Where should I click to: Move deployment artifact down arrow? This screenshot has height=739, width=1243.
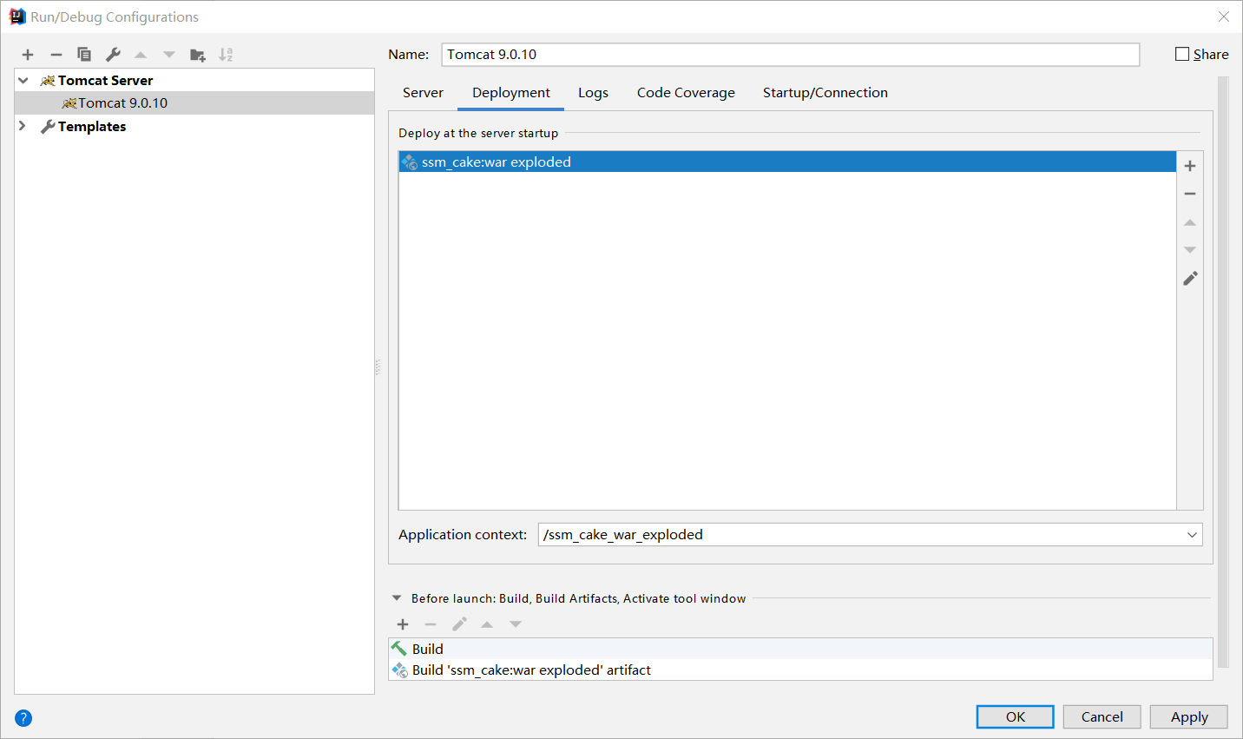pos(1190,250)
